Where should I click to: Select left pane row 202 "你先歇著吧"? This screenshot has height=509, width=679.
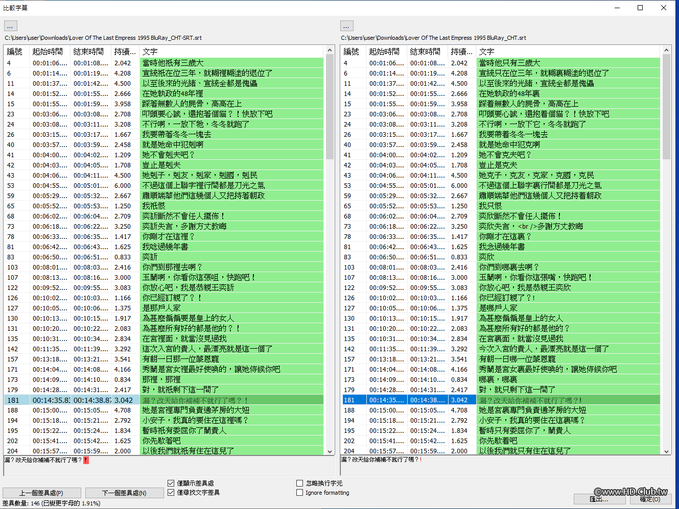(x=163, y=441)
